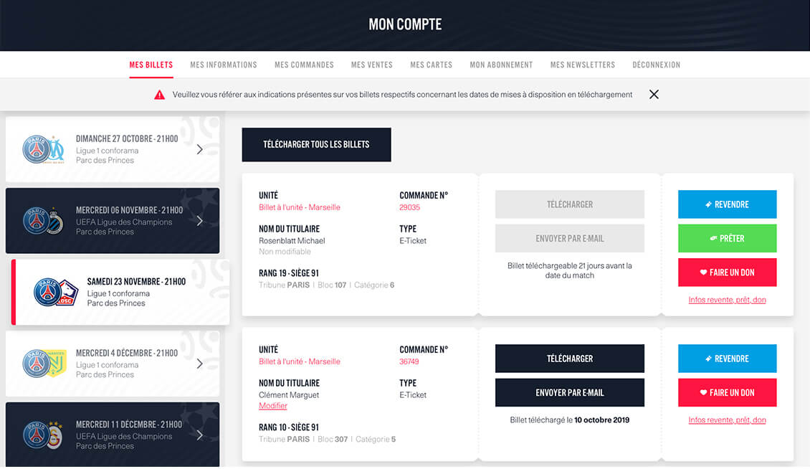Click Modifier link under Clément Marguet
Viewport: 810px width, 469px height.
pyautogui.click(x=273, y=406)
